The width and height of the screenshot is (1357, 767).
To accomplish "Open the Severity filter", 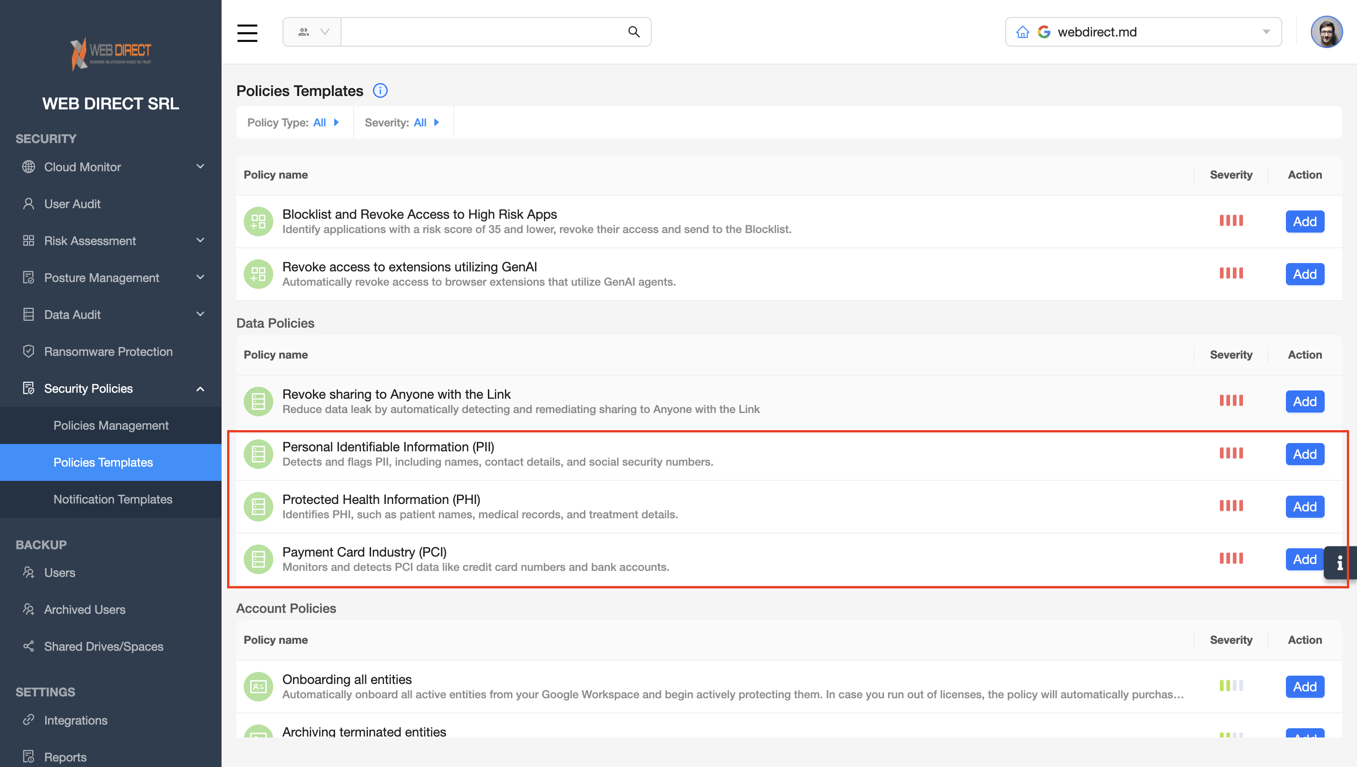I will 402,123.
